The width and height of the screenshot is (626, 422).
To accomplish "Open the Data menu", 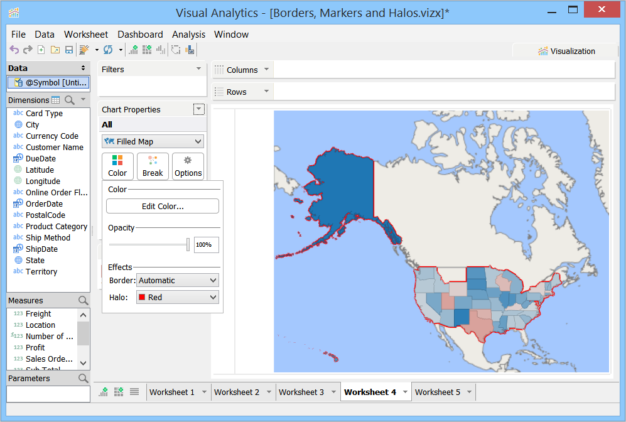I will click(45, 35).
